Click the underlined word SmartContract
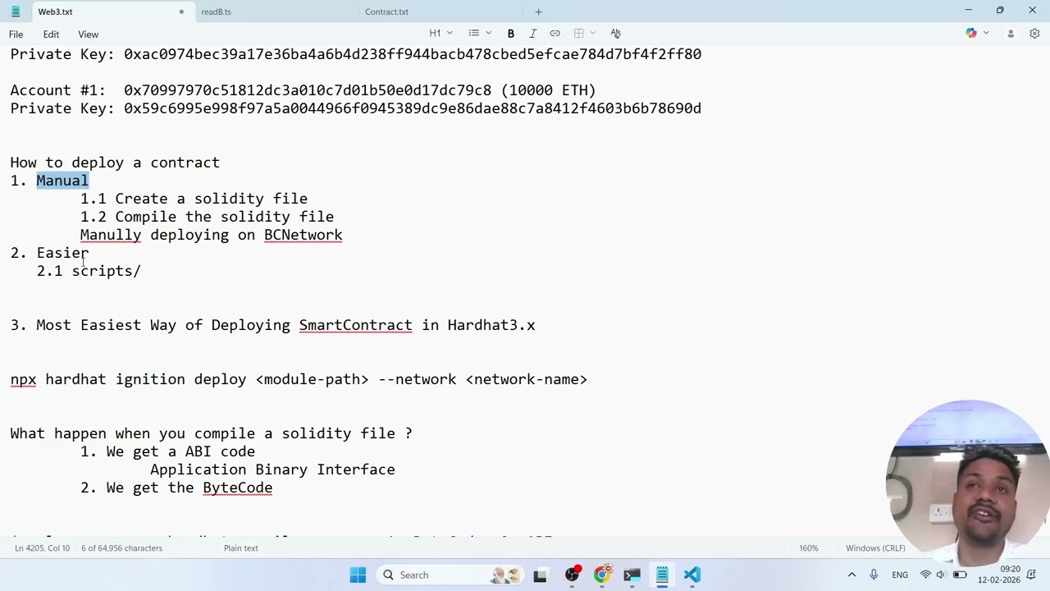This screenshot has height=591, width=1050. 355,325
